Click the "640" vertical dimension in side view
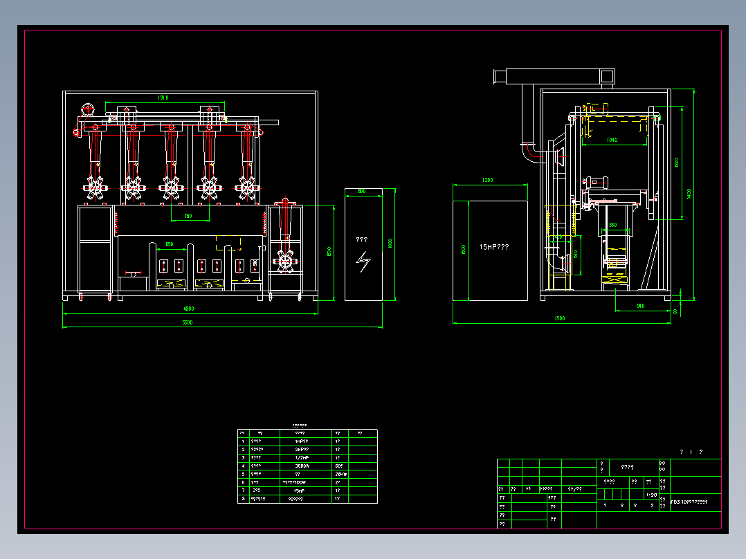The width and height of the screenshot is (746, 559). [576, 254]
